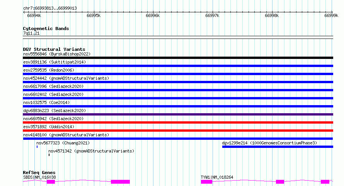
Task: Click the first TYW1 magenta exon block
Action: (x=207, y=182)
